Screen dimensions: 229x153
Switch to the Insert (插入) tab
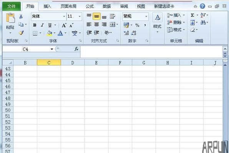tap(47, 6)
